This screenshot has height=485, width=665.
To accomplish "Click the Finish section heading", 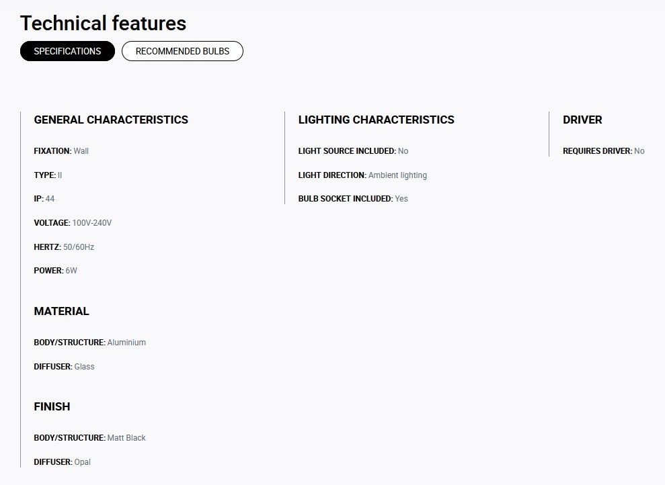I will pyautogui.click(x=52, y=406).
